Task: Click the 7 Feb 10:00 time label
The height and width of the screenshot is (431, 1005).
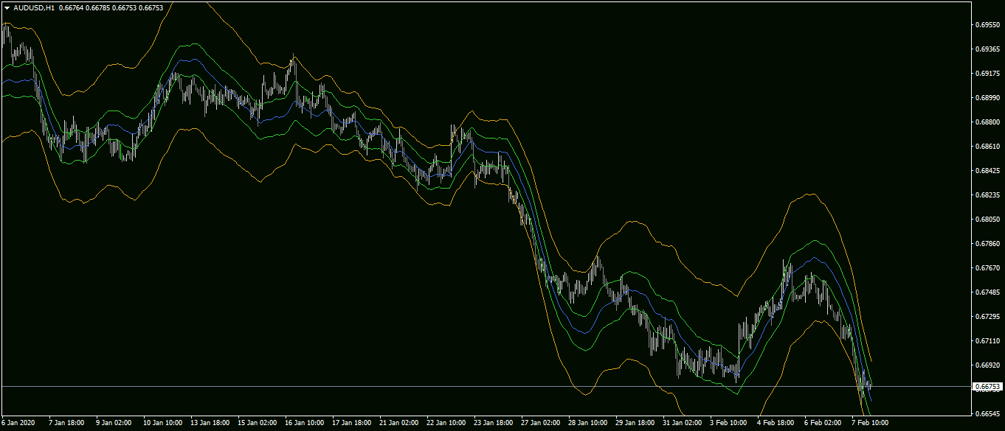Action: 869,423
